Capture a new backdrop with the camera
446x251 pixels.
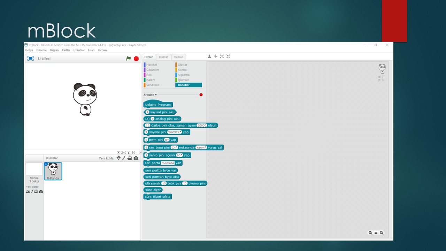click(41, 191)
